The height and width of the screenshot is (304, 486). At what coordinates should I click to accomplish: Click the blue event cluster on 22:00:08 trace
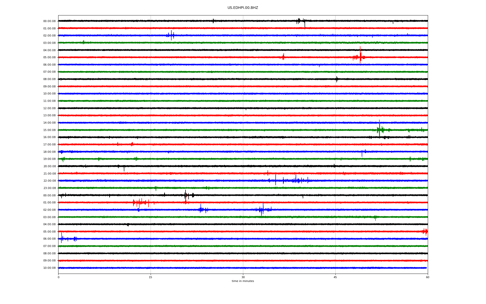point(296,180)
